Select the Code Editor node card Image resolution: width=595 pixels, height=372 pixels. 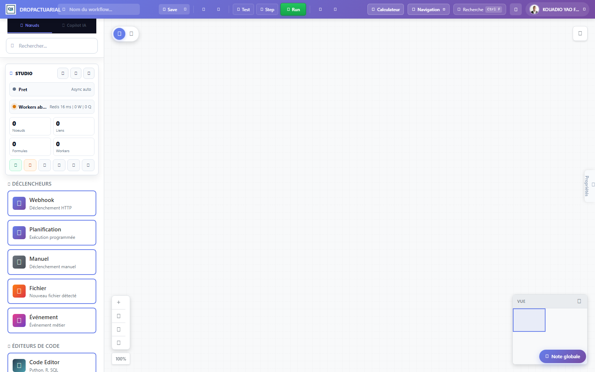(x=52, y=363)
